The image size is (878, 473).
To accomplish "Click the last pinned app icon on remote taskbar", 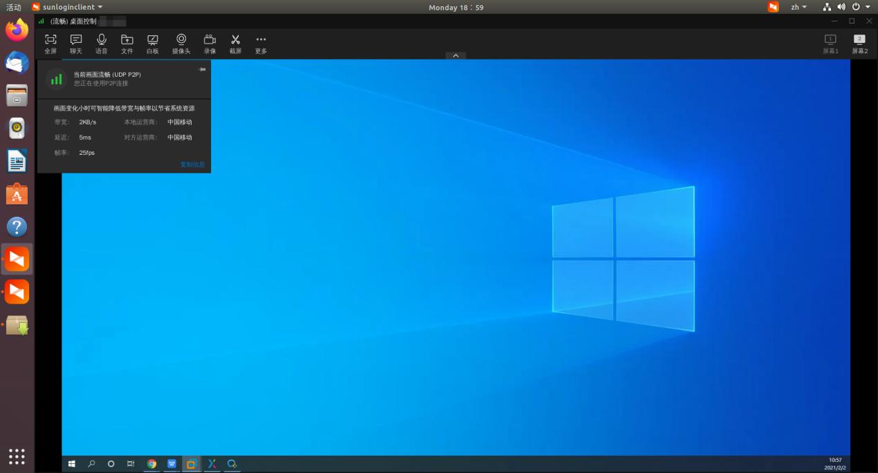I will coord(232,463).
